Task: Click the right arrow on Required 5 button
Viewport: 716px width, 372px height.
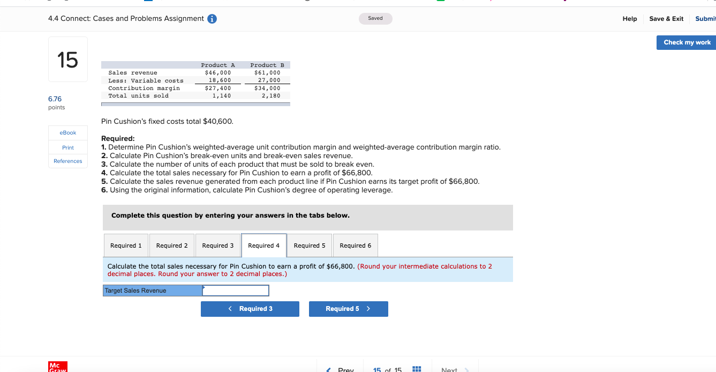Action: click(368, 308)
